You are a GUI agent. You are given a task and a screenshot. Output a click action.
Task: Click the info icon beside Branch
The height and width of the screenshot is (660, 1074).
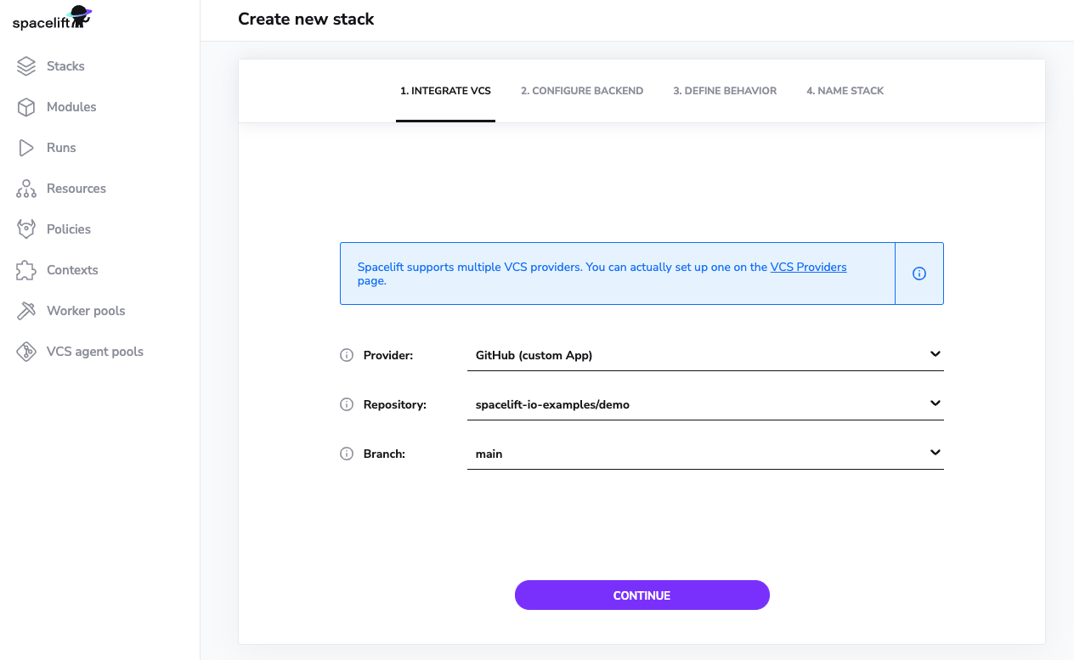pos(347,454)
